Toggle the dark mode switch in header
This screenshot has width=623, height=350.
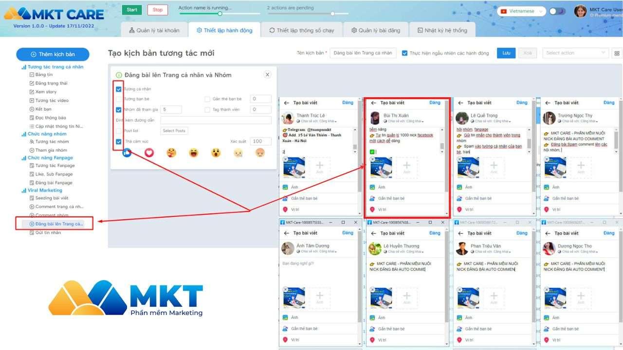point(557,11)
